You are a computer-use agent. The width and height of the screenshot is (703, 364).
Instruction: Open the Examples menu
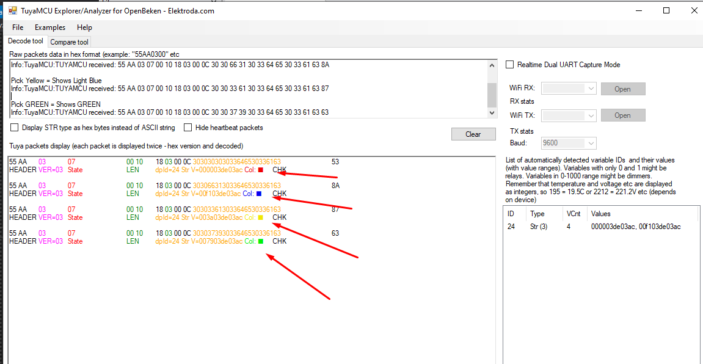tap(49, 27)
